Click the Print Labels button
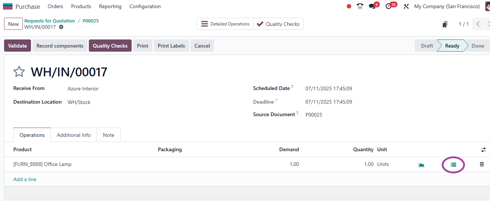The height and width of the screenshot is (201, 490). click(x=171, y=46)
